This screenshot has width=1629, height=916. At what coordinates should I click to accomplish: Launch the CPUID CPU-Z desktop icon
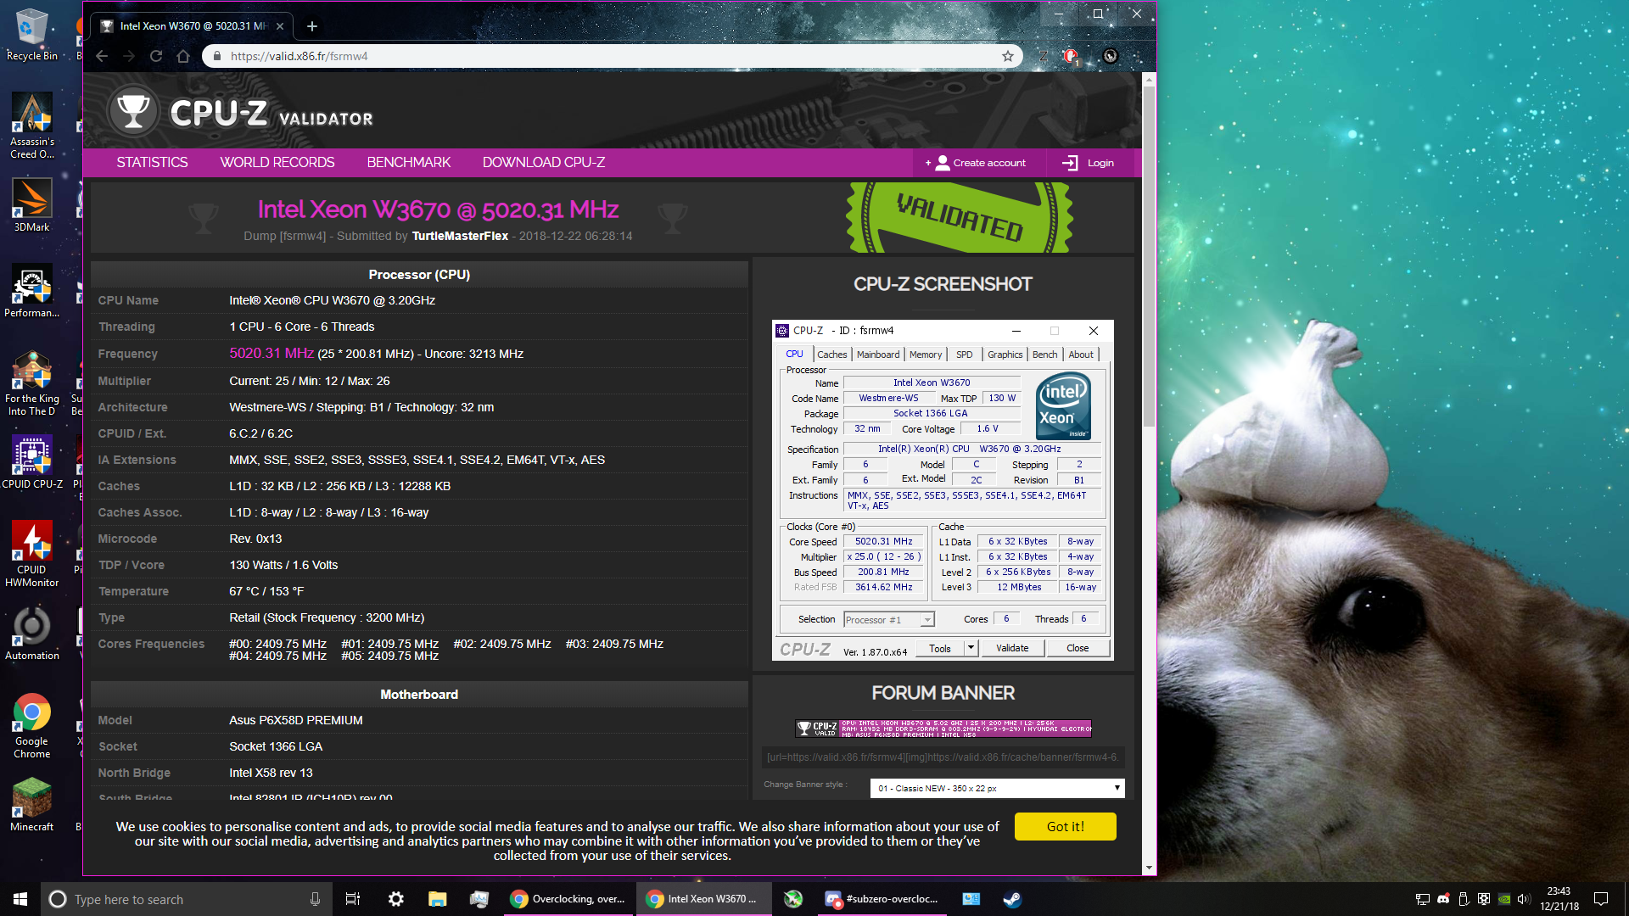[31, 462]
